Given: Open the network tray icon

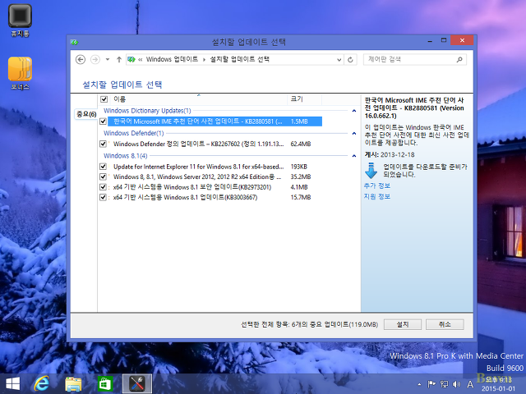Looking at the screenshot, I should (x=444, y=384).
